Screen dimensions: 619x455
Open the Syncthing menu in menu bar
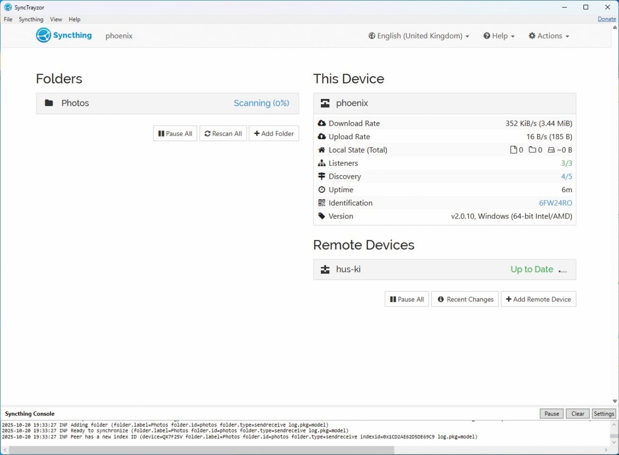coord(31,20)
